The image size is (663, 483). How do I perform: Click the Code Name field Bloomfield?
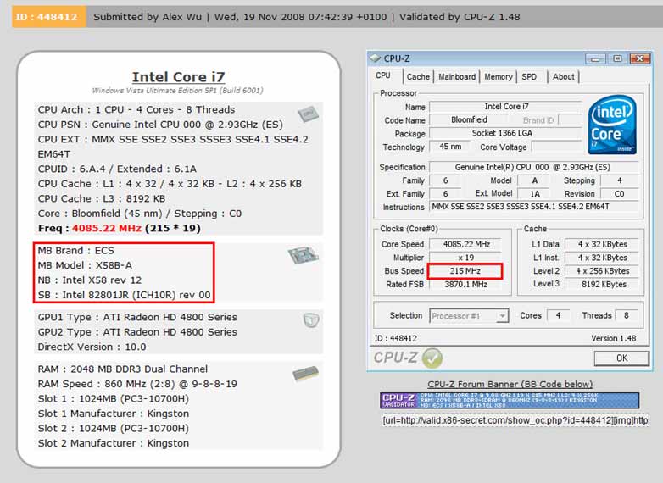[469, 120]
